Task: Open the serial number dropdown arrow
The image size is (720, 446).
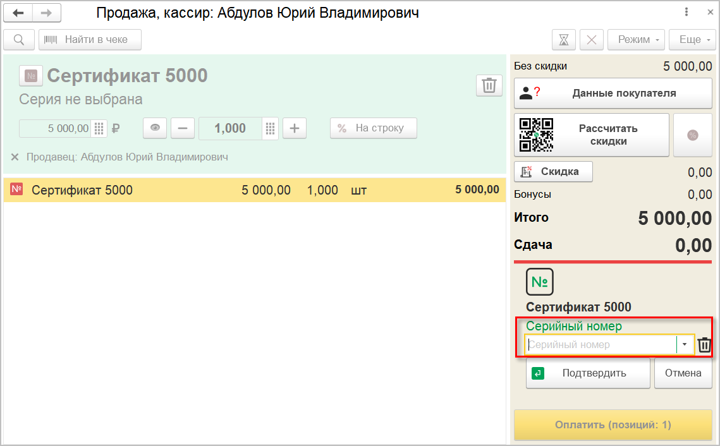Action: click(x=685, y=345)
